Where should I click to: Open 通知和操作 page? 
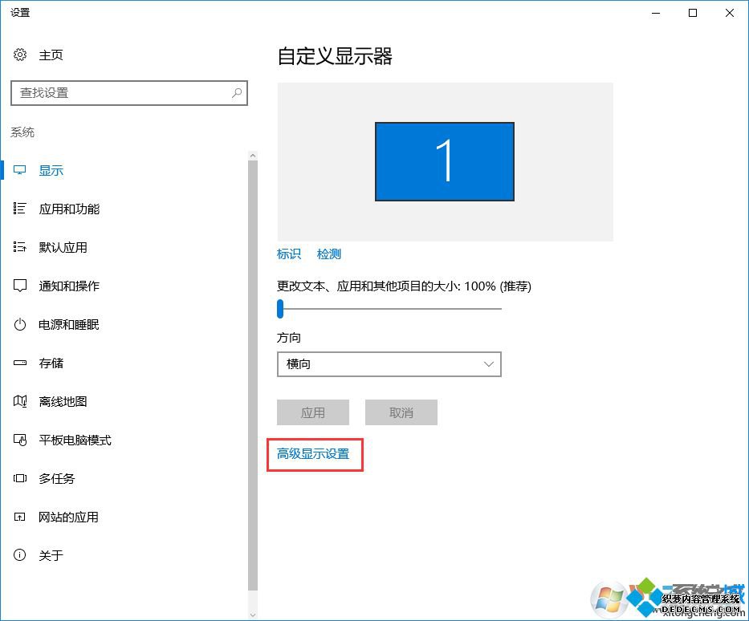[69, 286]
